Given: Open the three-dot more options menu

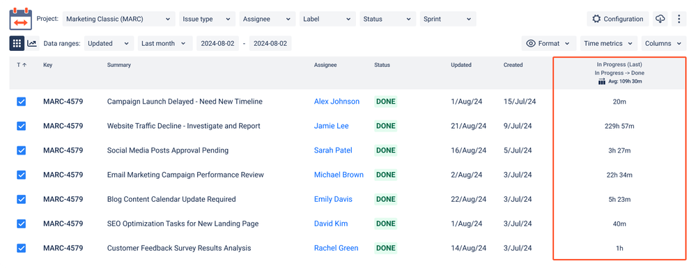Looking at the screenshot, I should [x=679, y=19].
